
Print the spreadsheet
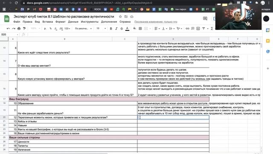[19, 29]
